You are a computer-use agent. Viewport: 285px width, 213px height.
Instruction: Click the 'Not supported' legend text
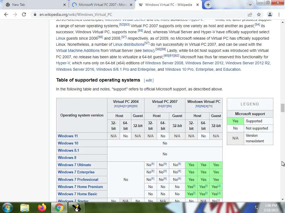click(x=257, y=128)
